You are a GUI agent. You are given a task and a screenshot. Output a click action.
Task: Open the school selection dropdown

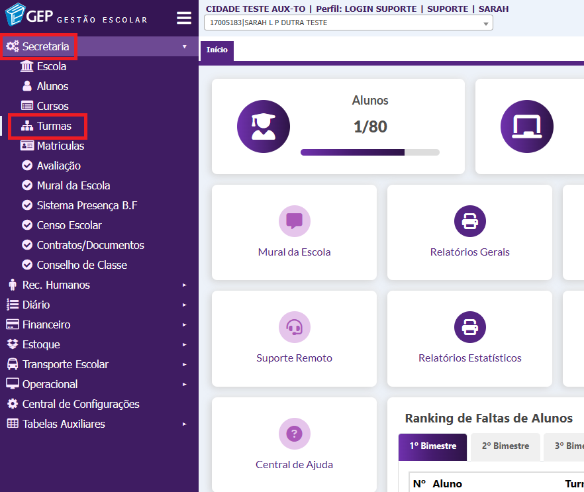(348, 23)
